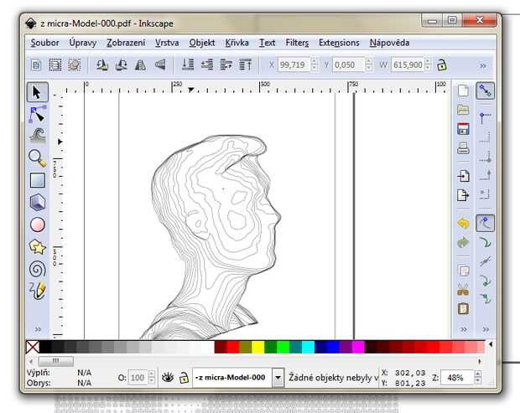Increase zoom percentage stepper
The width and height of the screenshot is (520, 413).
click(478, 374)
